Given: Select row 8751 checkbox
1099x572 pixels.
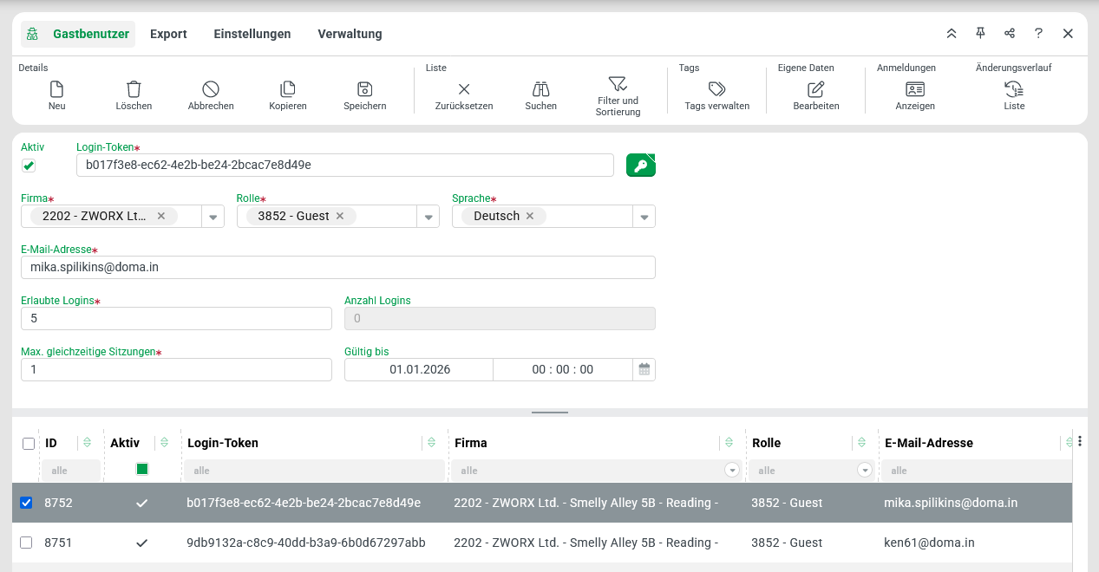Looking at the screenshot, I should [x=26, y=543].
